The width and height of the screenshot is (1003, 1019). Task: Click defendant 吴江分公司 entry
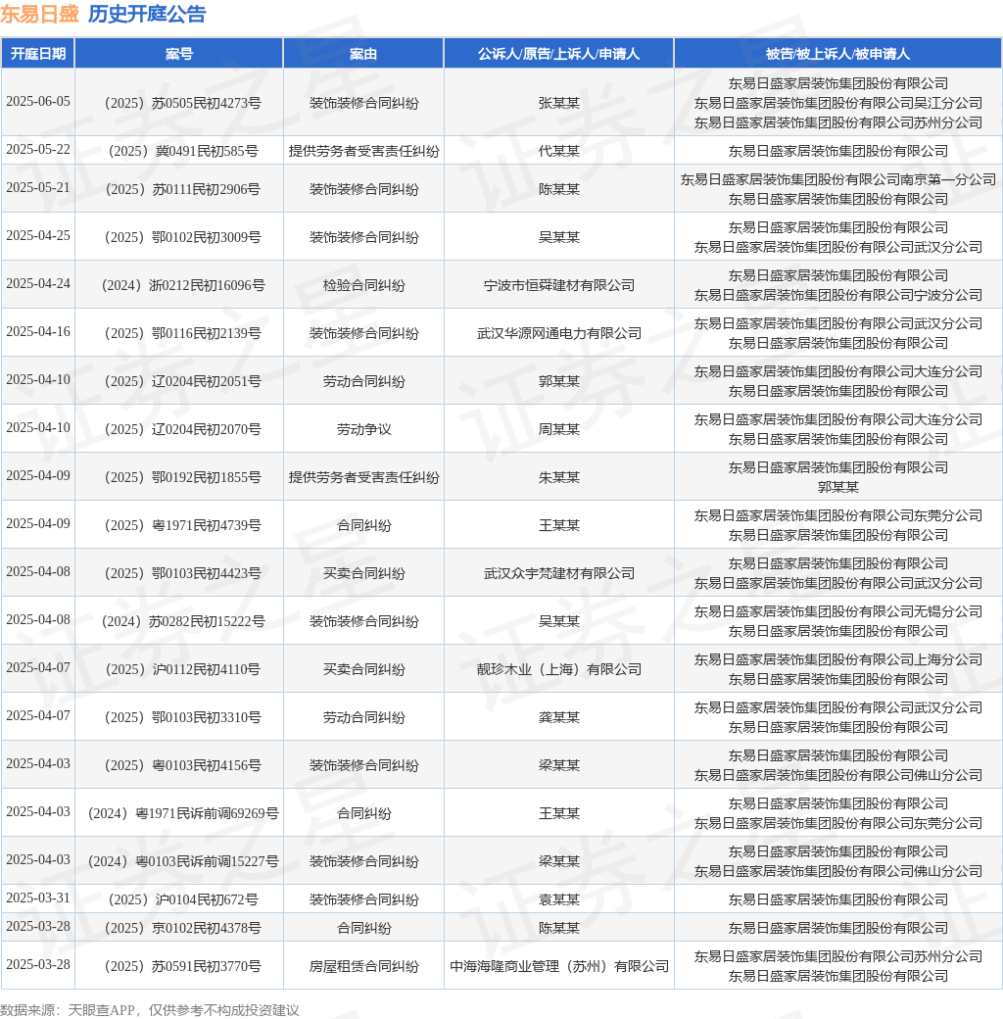838,103
